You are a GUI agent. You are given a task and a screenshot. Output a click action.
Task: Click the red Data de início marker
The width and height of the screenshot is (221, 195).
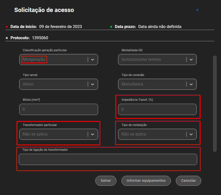pyautogui.click(x=7, y=27)
